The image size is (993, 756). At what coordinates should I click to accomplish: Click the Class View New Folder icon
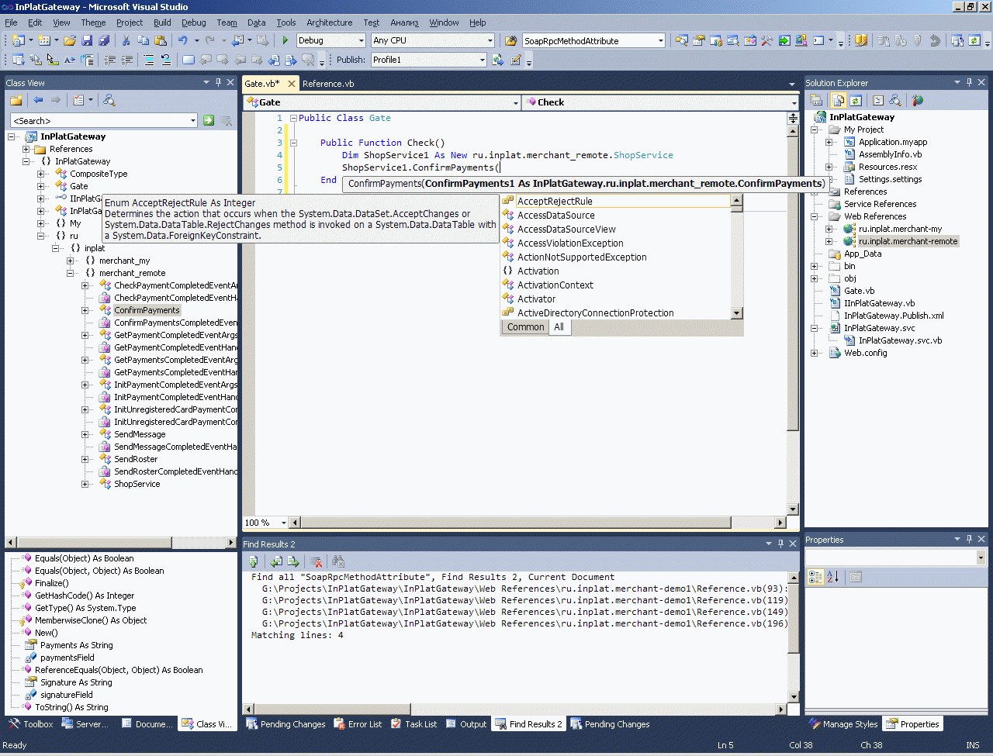click(x=16, y=100)
